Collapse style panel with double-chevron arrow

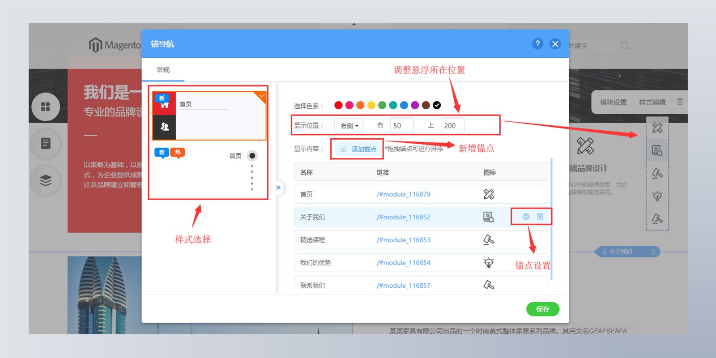278,188
